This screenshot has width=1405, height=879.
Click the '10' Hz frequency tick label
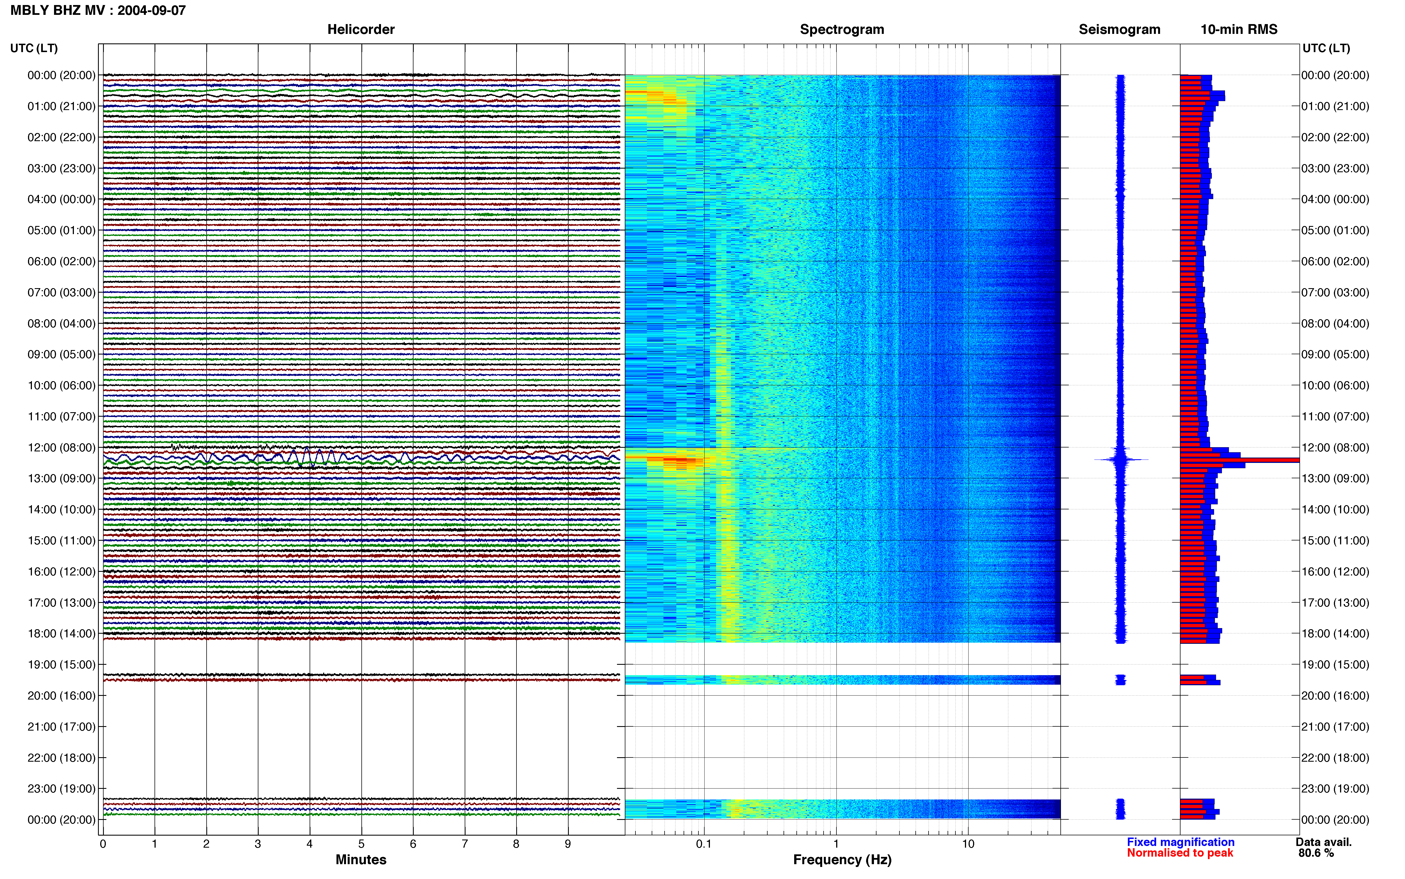click(967, 844)
